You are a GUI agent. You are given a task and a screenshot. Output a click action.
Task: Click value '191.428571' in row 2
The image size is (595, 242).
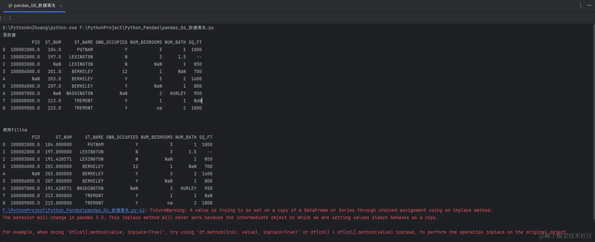[x=58, y=159]
